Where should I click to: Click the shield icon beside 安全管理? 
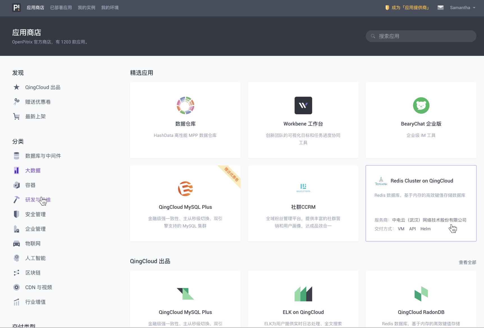[17, 214]
